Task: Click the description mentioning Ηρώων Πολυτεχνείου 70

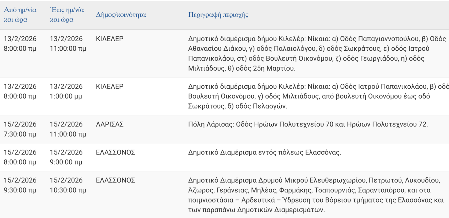Action: (x=308, y=124)
